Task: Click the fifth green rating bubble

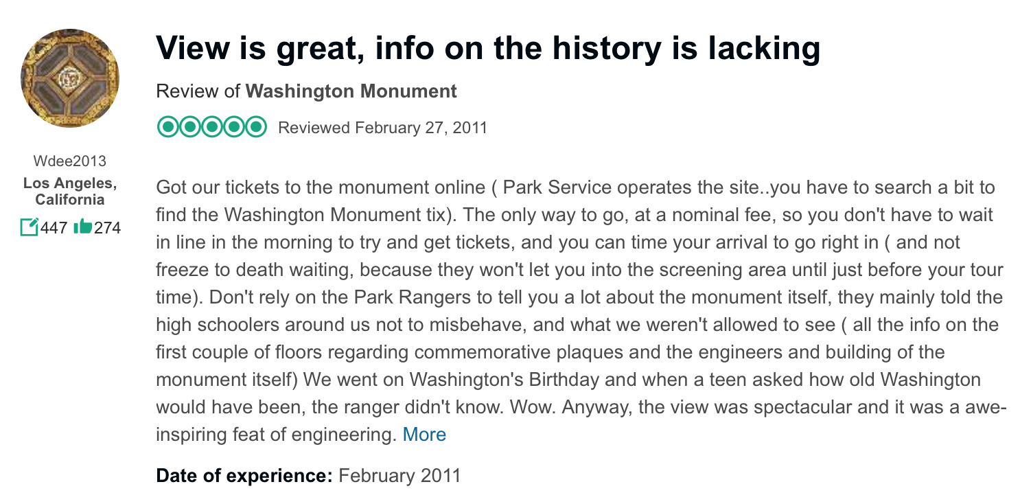Action: coord(256,127)
